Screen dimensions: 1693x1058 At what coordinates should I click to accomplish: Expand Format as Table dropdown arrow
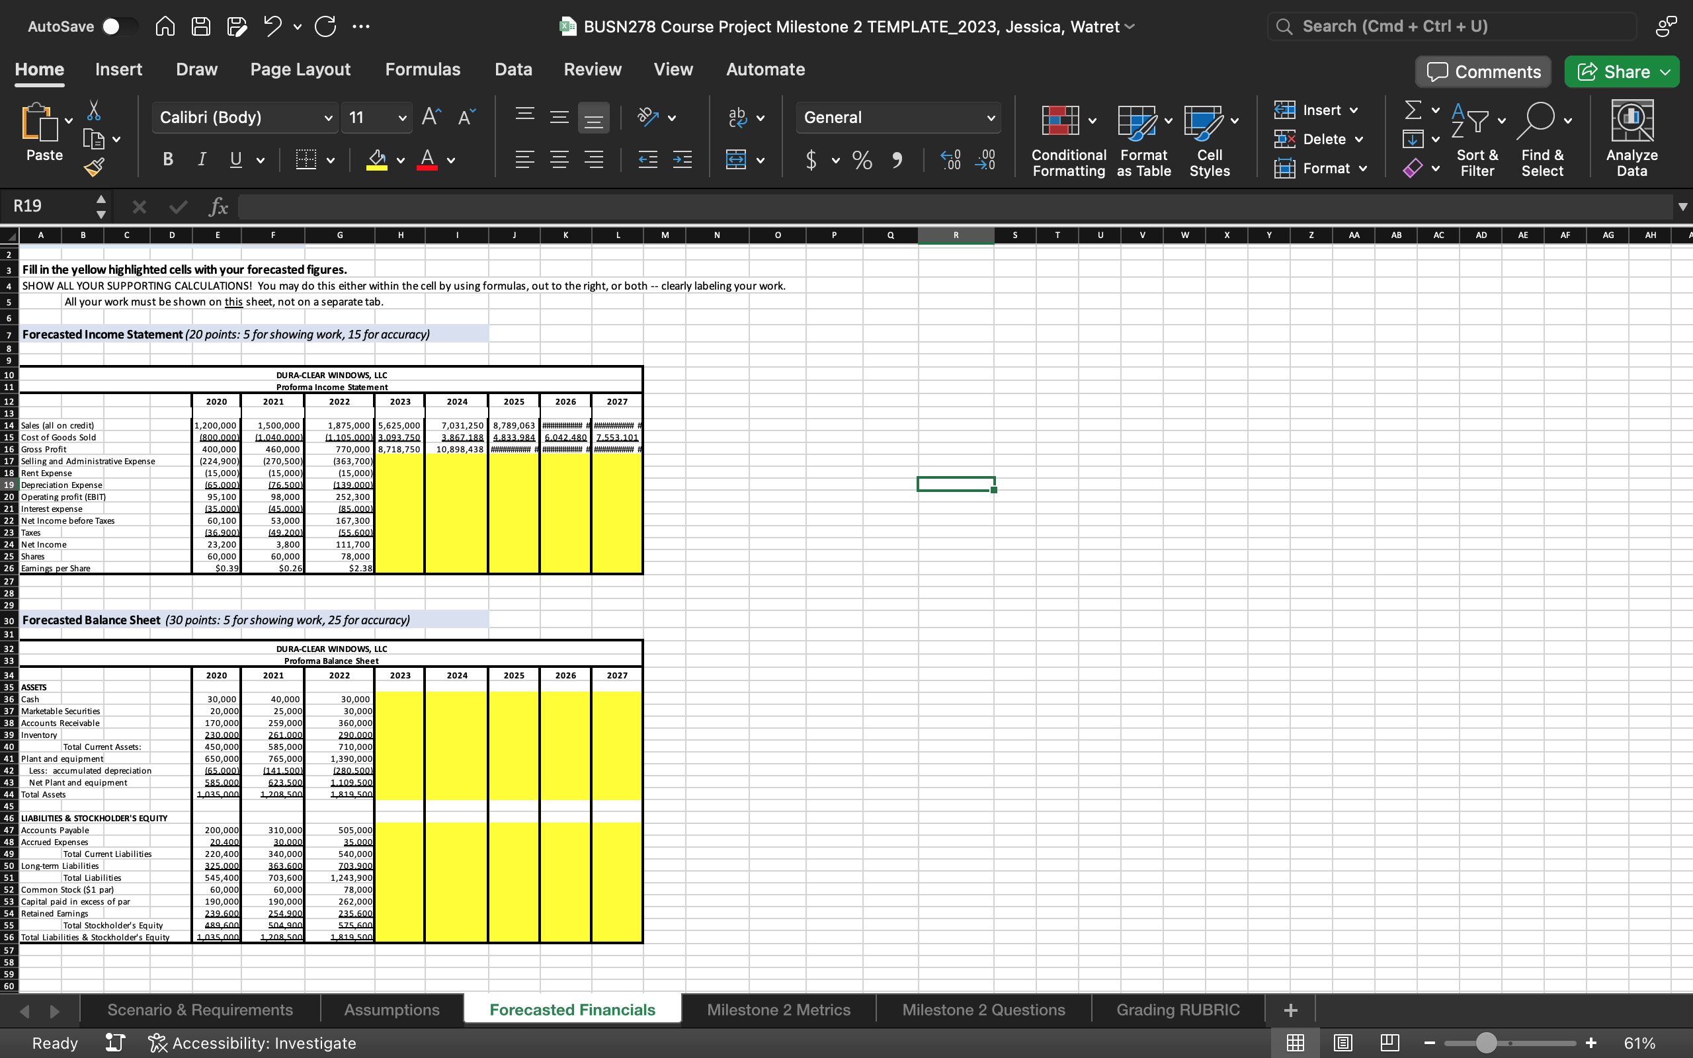coord(1169,120)
